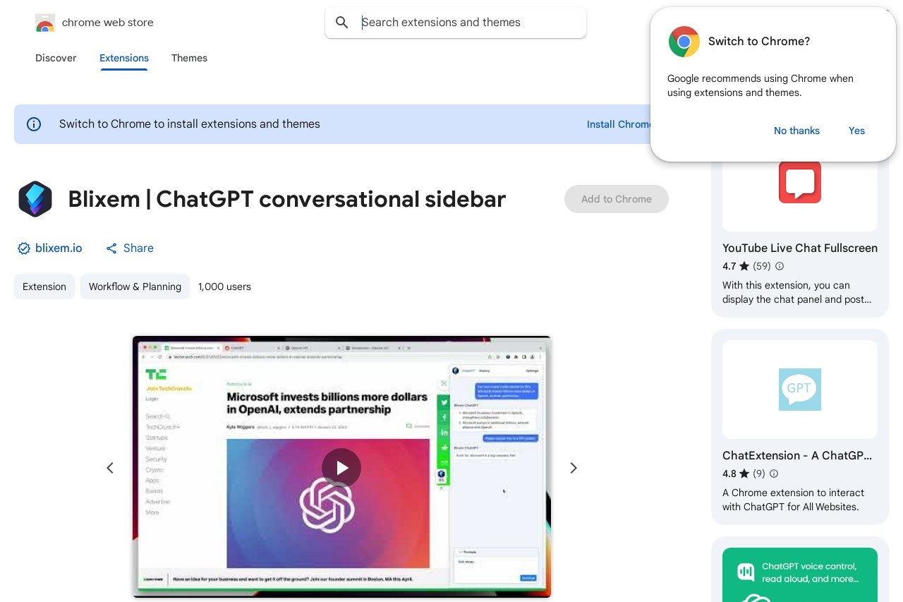Open the blixem.io publisher link
Screen dimensions: 903x602
[x=59, y=248]
